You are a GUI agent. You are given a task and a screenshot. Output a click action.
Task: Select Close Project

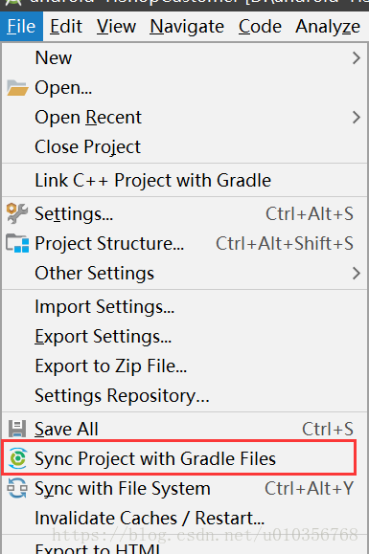(x=88, y=147)
